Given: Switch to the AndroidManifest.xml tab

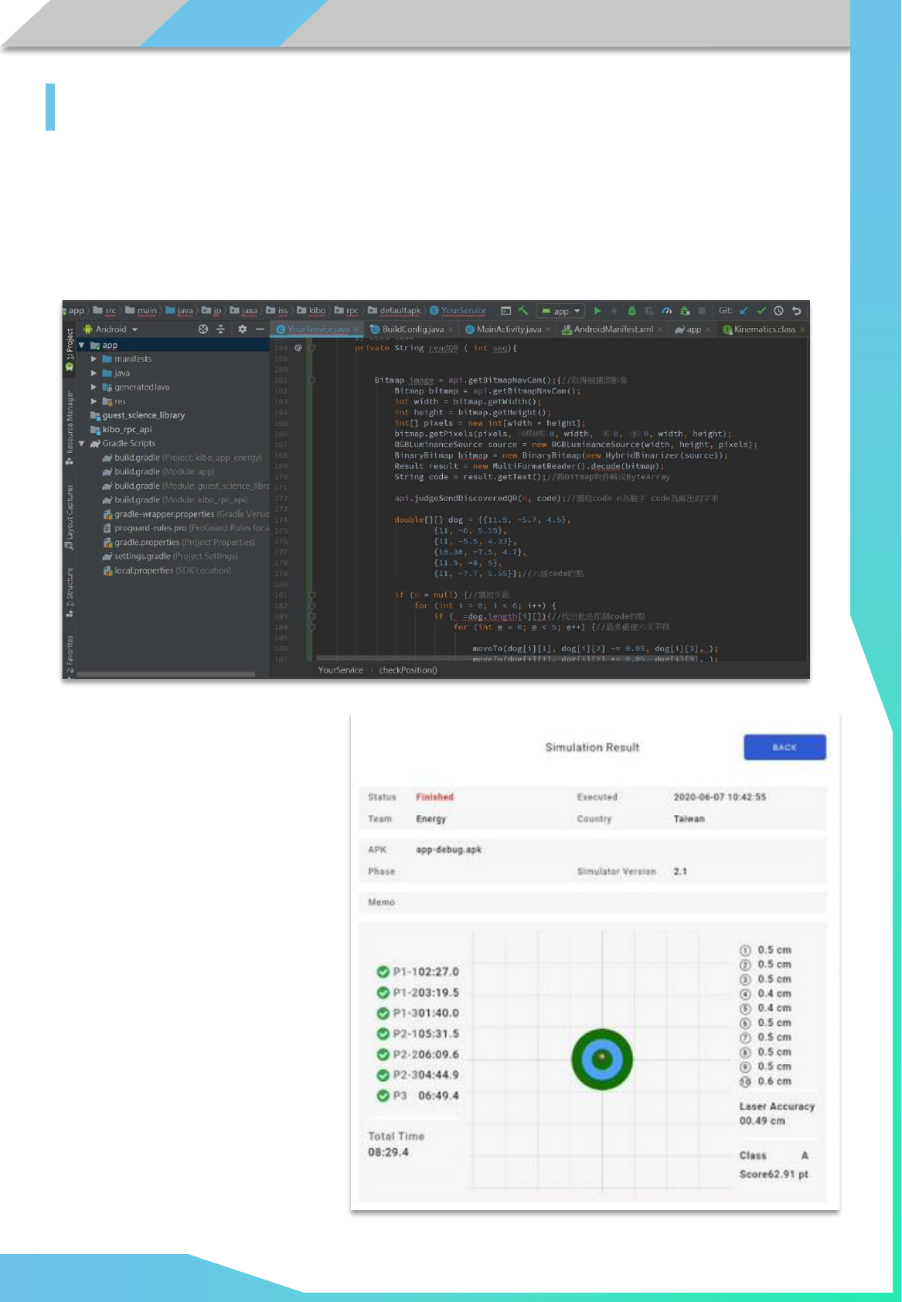Looking at the screenshot, I should pos(613,329).
